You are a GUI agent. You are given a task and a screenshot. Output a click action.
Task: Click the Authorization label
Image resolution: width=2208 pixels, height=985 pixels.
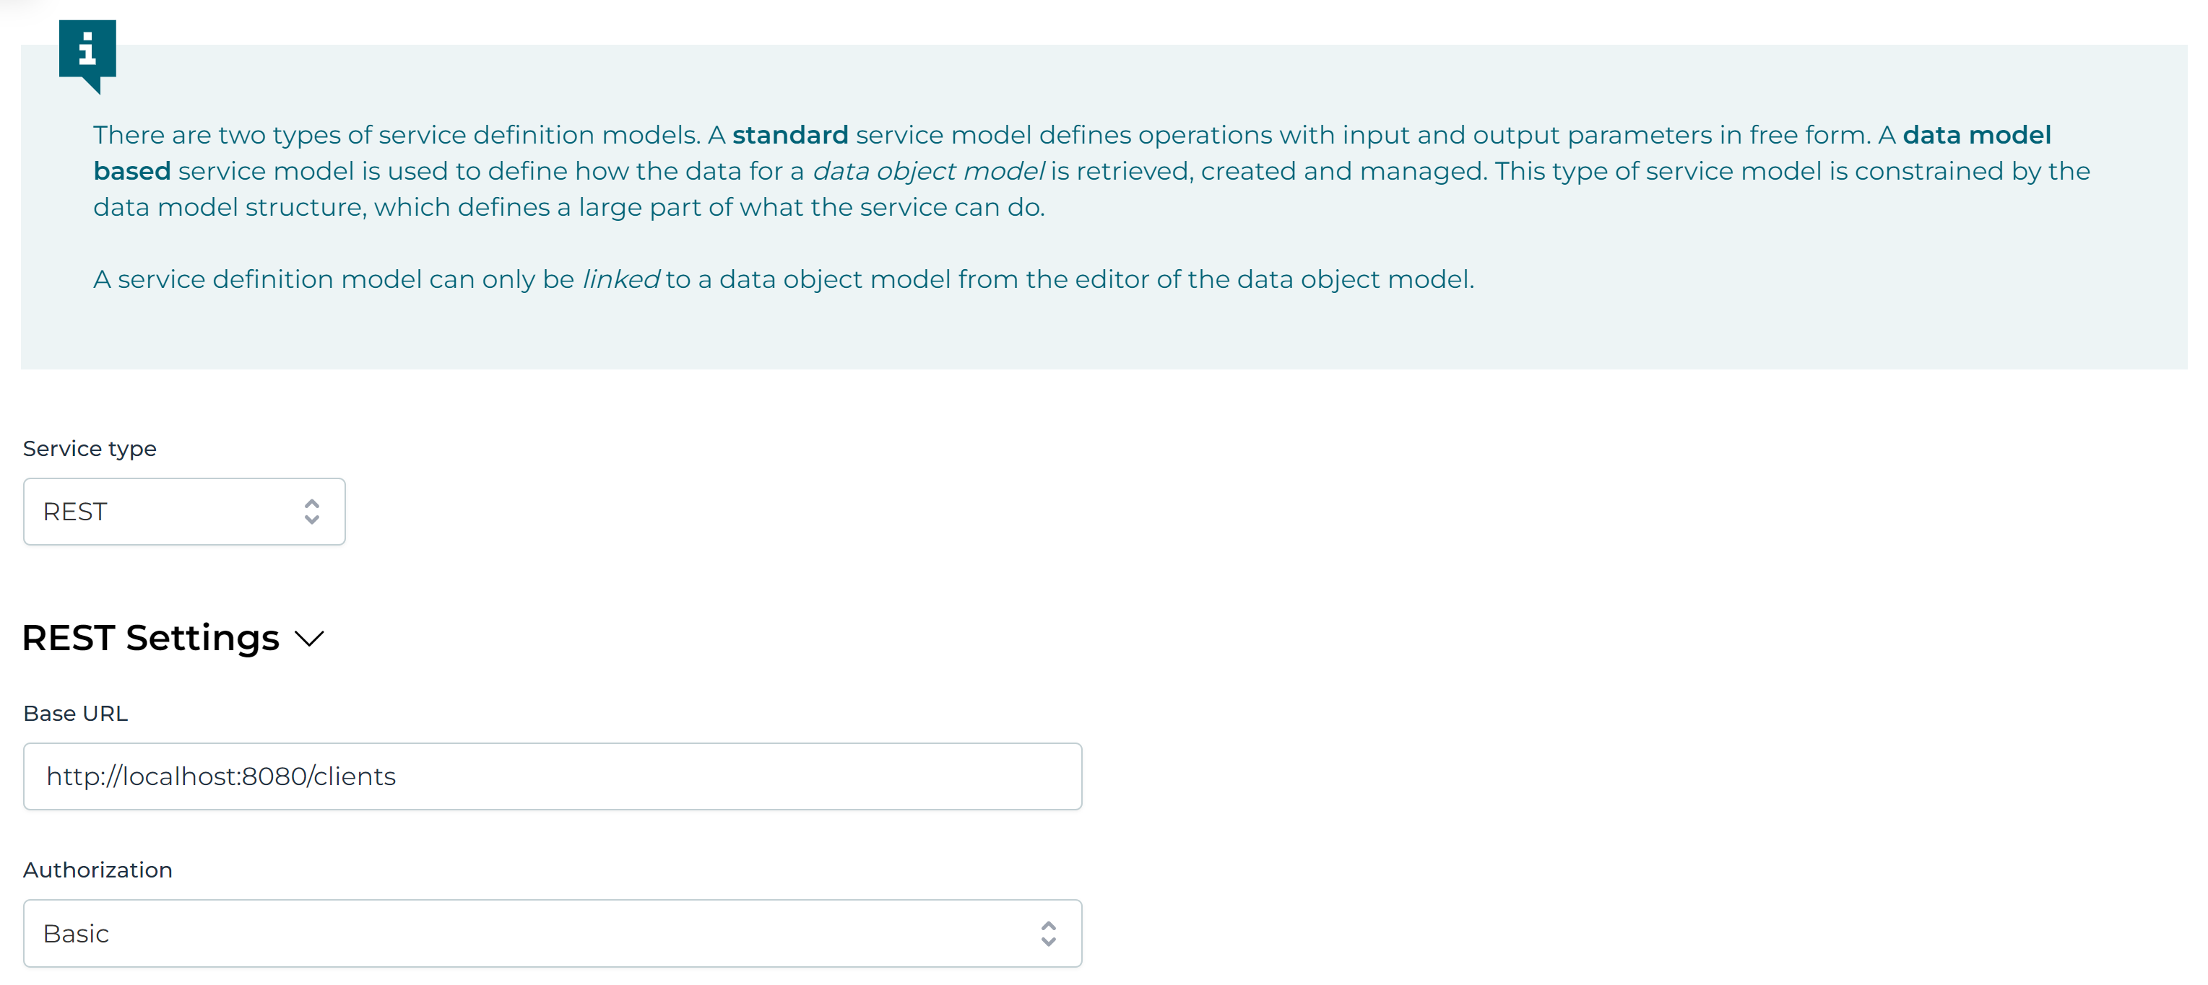point(98,870)
